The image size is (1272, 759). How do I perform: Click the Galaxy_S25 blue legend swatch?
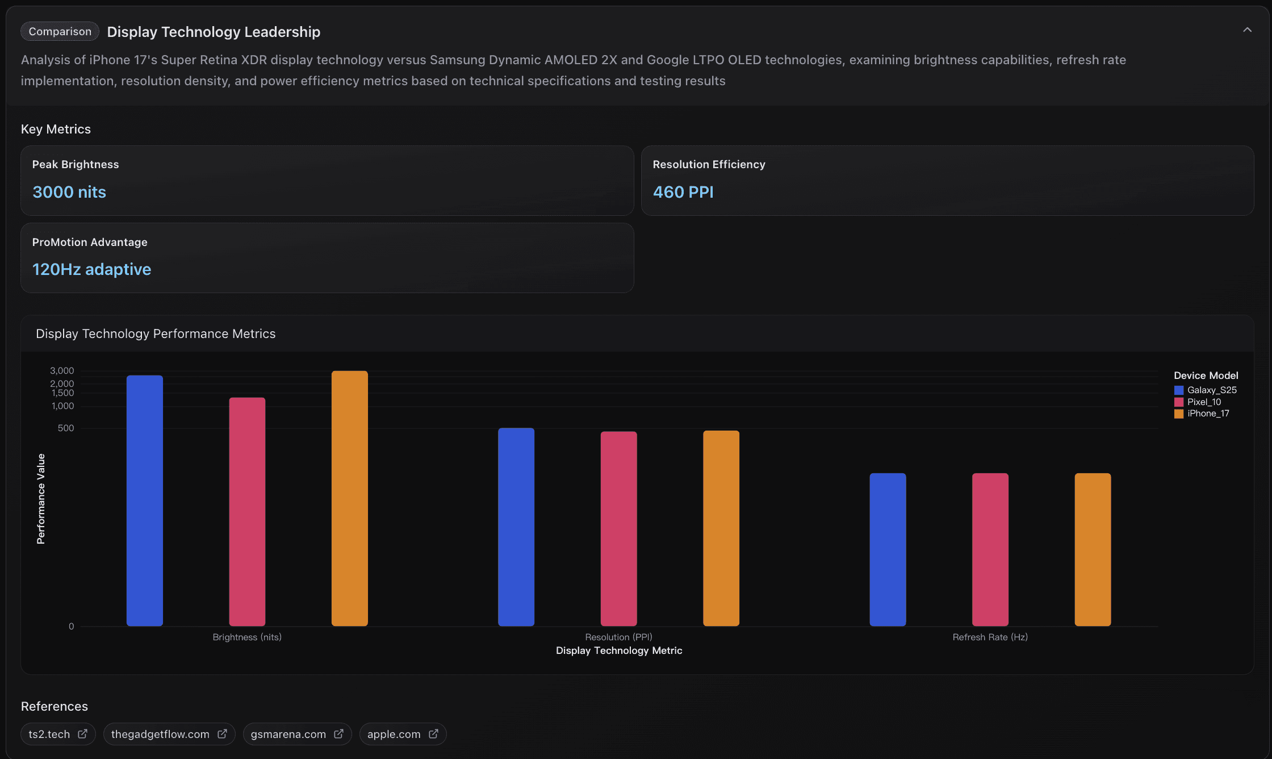pyautogui.click(x=1179, y=390)
